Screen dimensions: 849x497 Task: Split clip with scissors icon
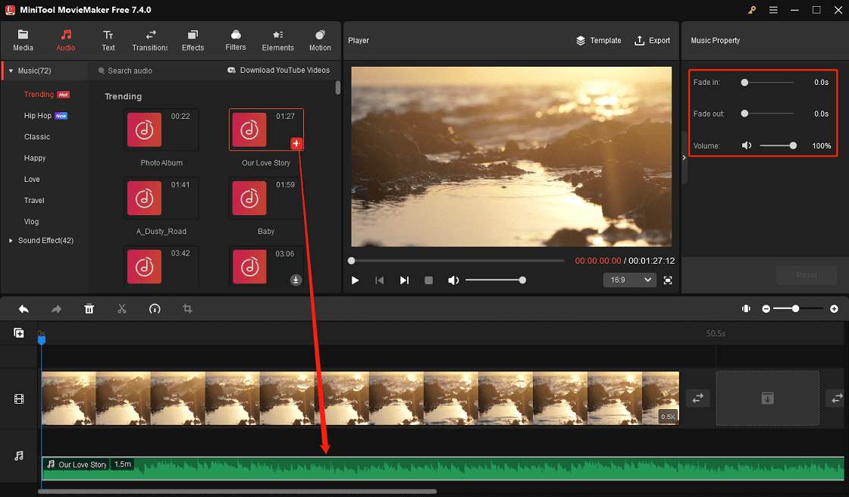[x=122, y=308]
